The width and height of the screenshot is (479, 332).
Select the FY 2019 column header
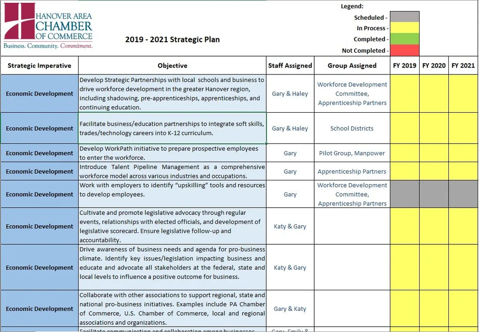[x=405, y=65]
